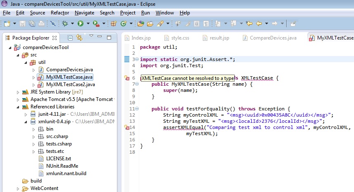Click the Last Edit Location arrow icon
Image resolution: width=354 pixels, height=192 pixels.
coord(249,24)
